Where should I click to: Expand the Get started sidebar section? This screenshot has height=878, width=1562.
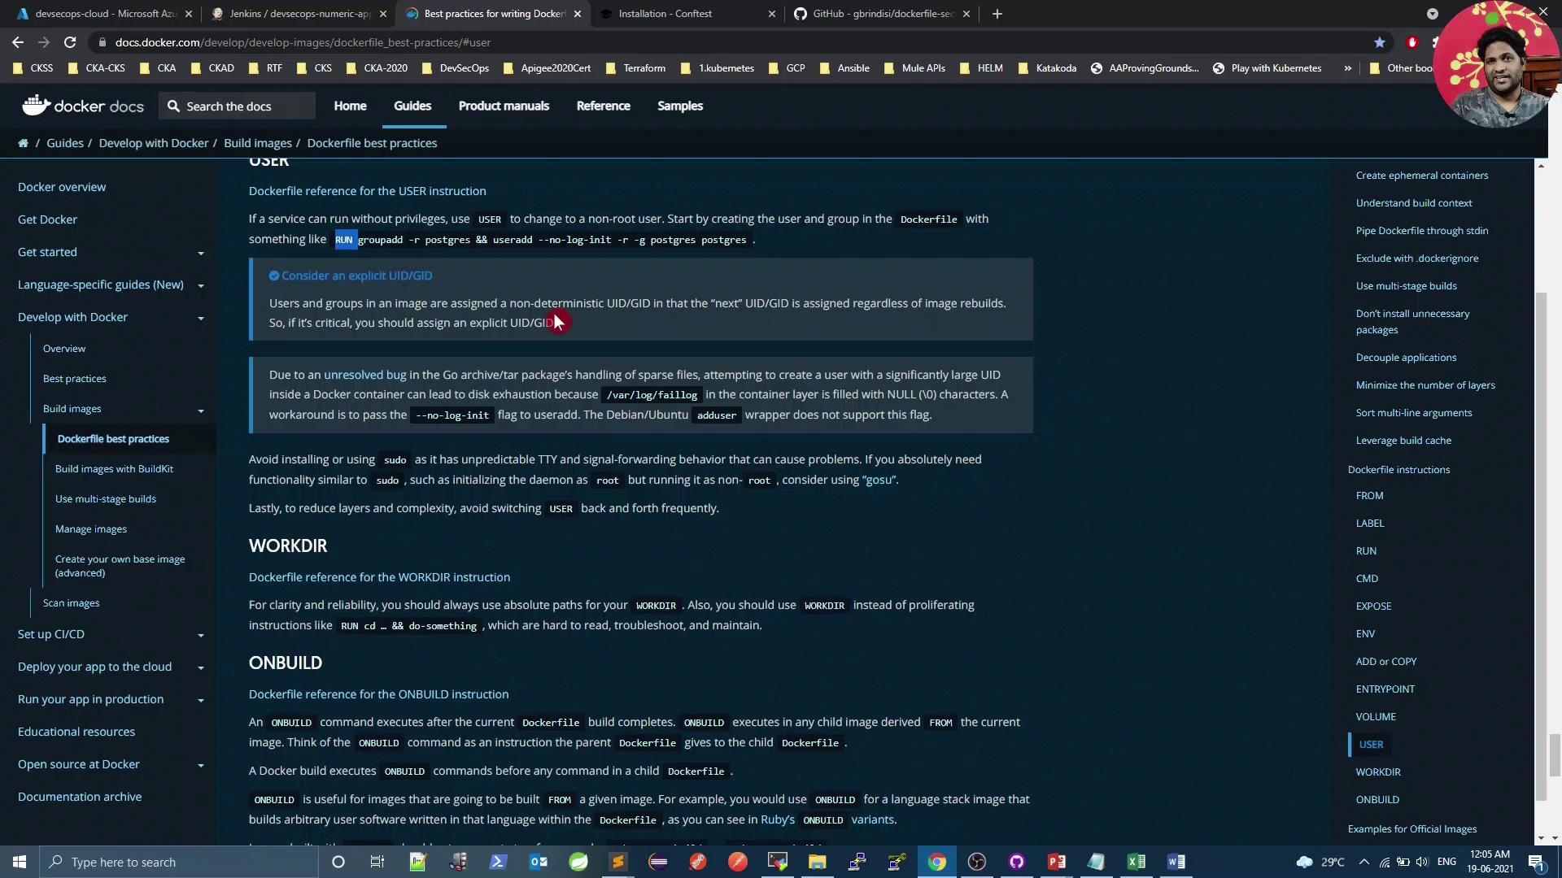[200, 253]
